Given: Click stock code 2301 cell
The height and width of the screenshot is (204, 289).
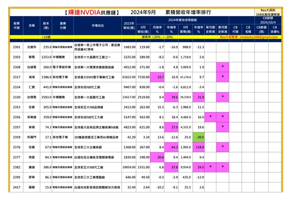Looking at the screenshot, I should point(16,47).
